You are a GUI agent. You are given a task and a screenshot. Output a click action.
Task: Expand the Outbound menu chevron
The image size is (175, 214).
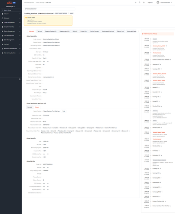(x=20, y=18)
